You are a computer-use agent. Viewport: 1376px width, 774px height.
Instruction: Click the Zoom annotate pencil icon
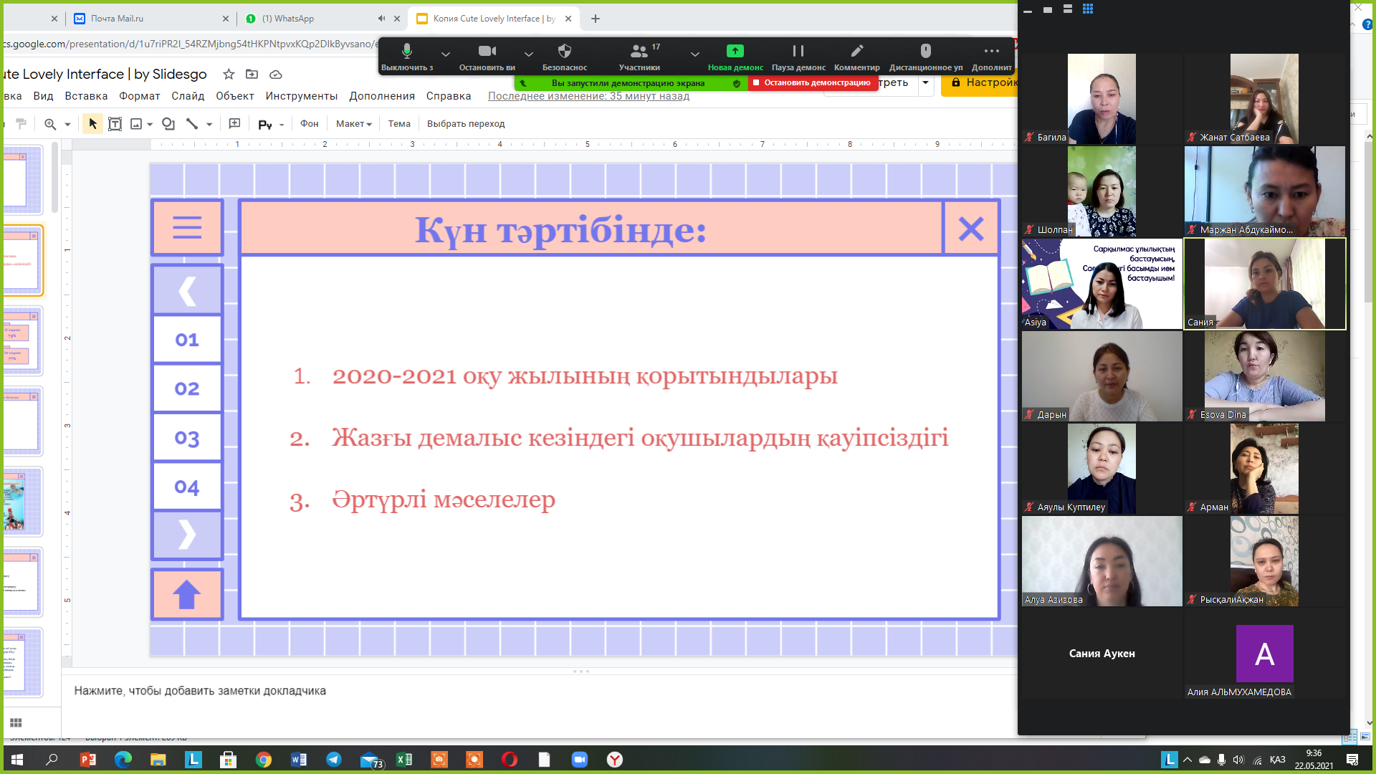click(x=856, y=52)
